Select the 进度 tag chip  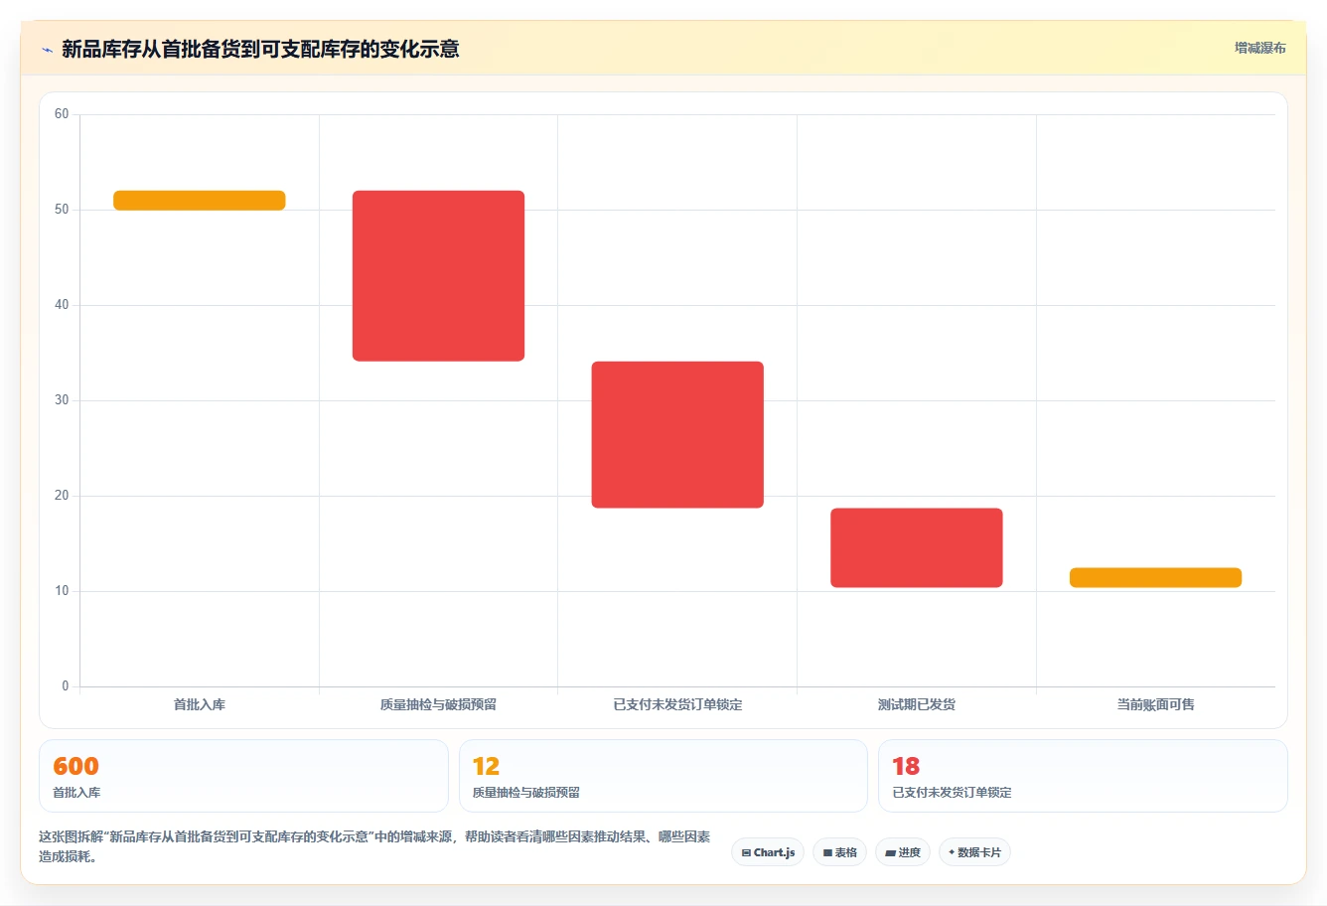click(903, 852)
